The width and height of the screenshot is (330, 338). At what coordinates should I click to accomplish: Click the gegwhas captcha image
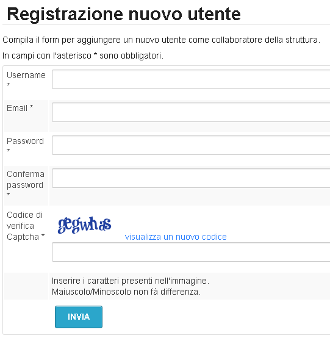click(x=85, y=225)
